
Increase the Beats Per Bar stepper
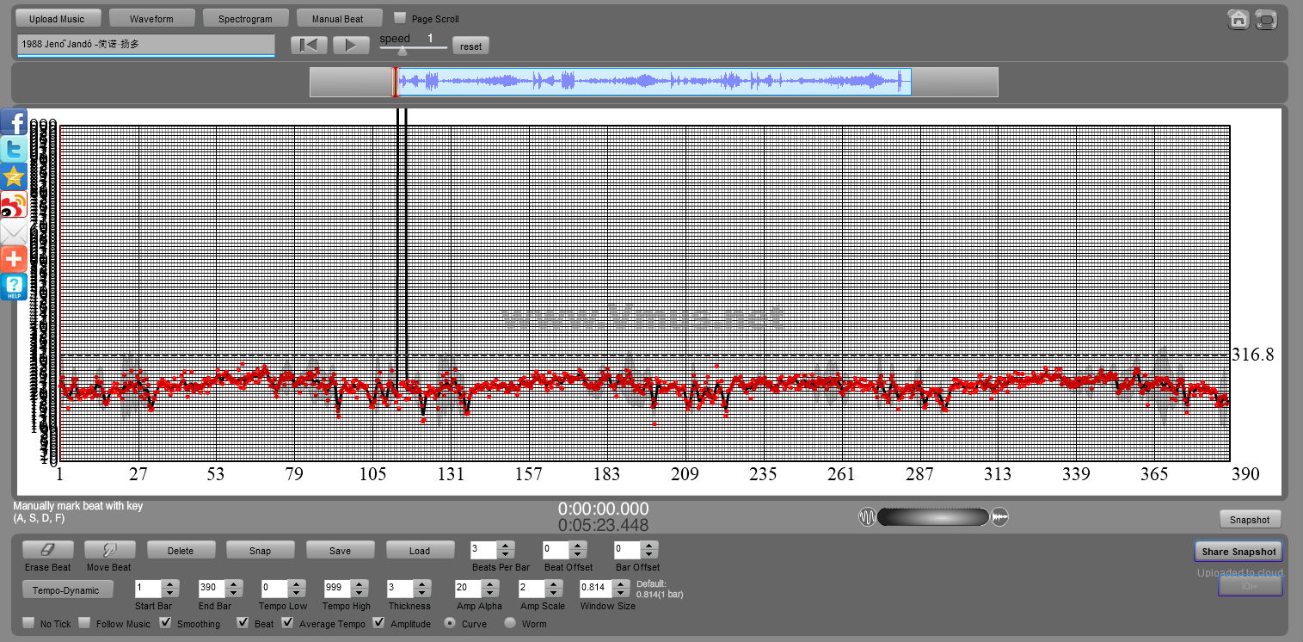pyautogui.click(x=506, y=546)
